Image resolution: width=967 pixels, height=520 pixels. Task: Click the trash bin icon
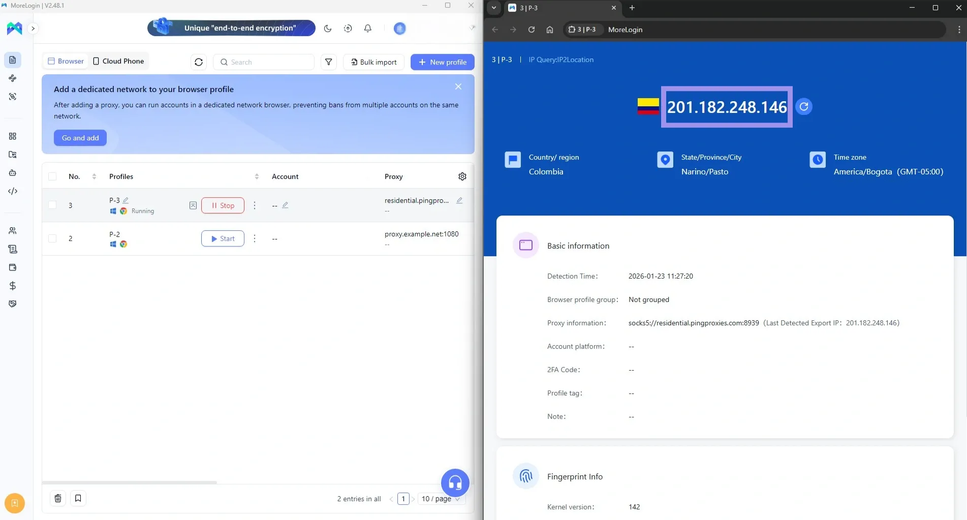(58, 498)
